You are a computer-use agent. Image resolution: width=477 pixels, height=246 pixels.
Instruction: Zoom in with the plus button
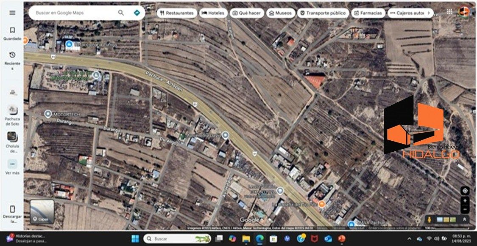465,201
